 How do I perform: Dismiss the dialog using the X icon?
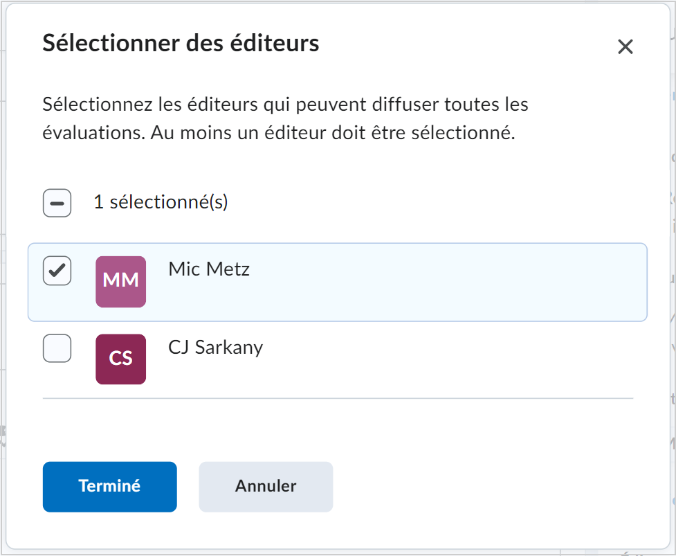click(625, 46)
